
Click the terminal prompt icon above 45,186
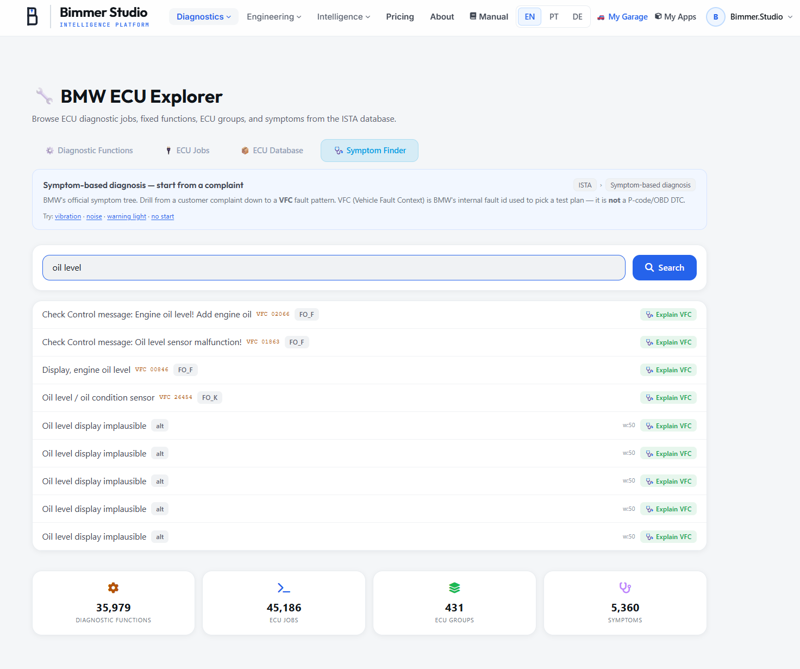click(284, 587)
